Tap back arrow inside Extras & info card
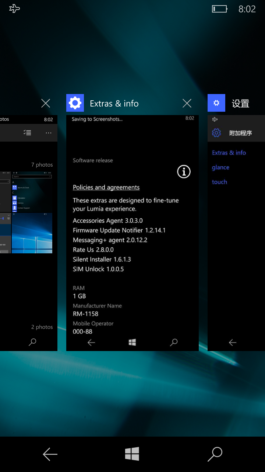Viewport: 265px width, 472px height. pyautogui.click(x=91, y=343)
